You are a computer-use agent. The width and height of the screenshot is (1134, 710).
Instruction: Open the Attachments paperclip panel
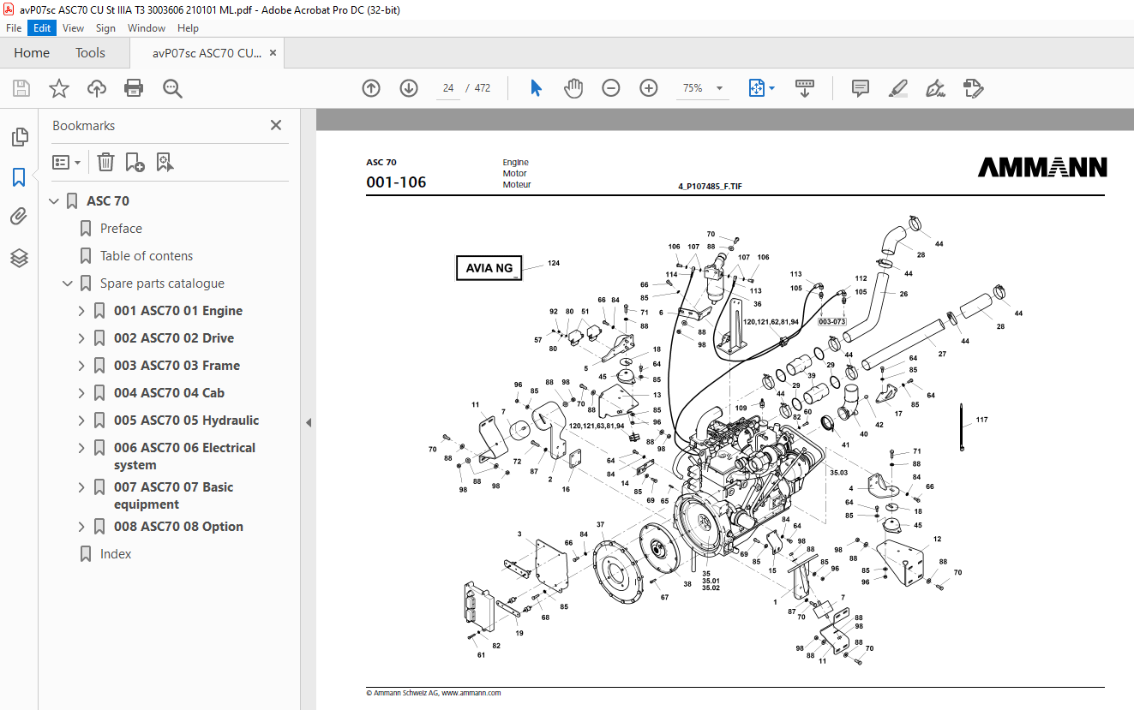tap(19, 217)
